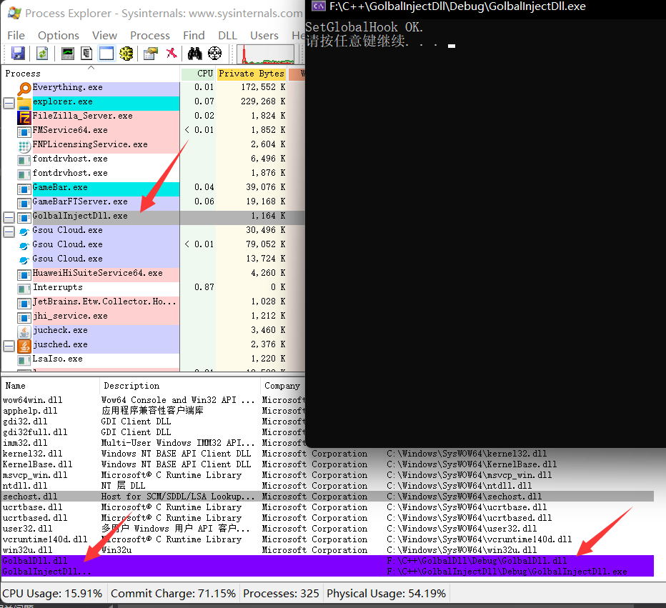Click the Process Explorer title bar icon

(14, 13)
